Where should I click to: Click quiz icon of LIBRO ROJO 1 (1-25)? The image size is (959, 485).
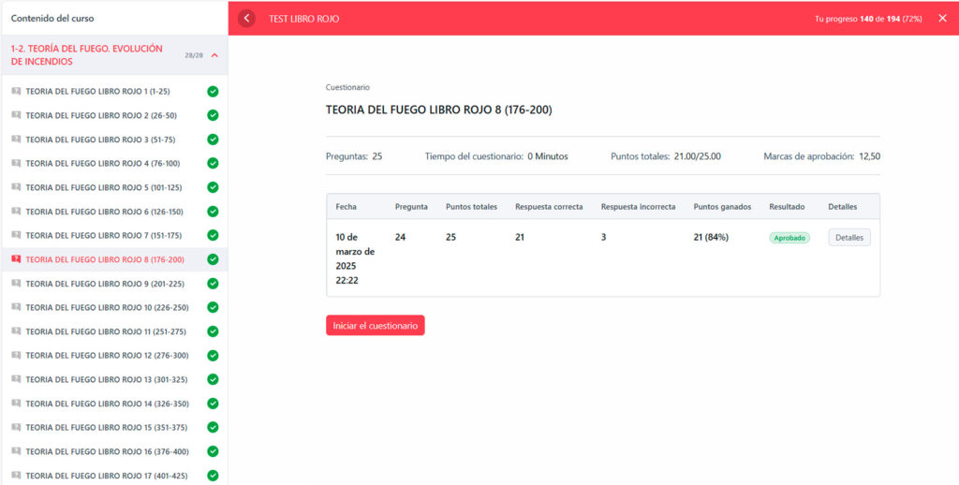(16, 91)
